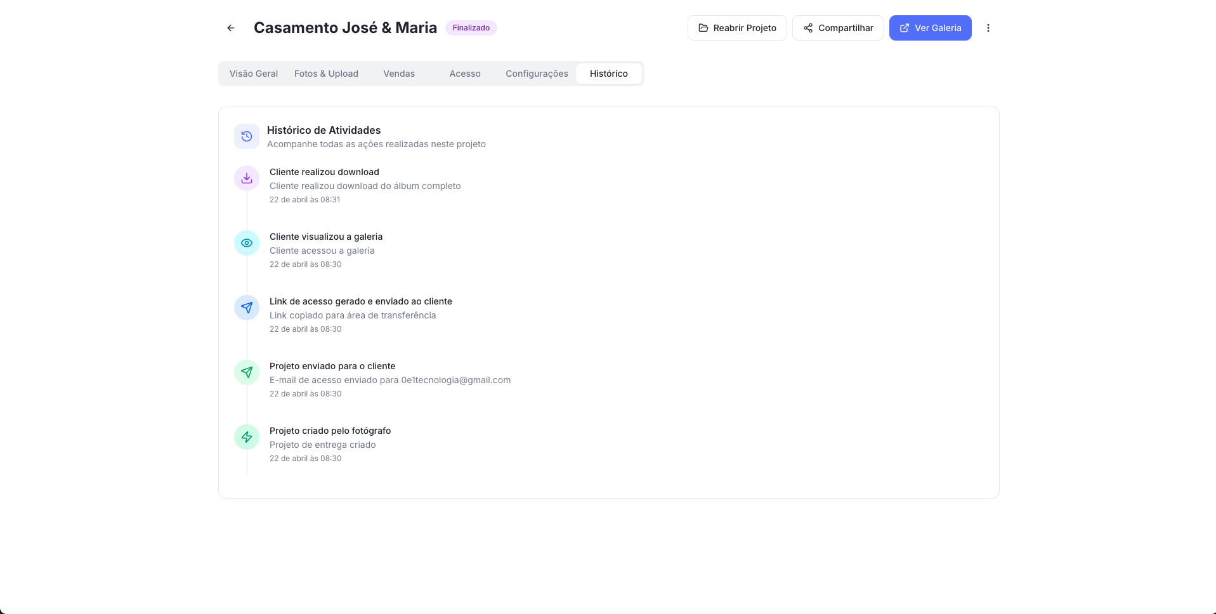The height and width of the screenshot is (614, 1216).
Task: Click the '22 de abril às 08:31' timestamp
Action: tap(304, 200)
